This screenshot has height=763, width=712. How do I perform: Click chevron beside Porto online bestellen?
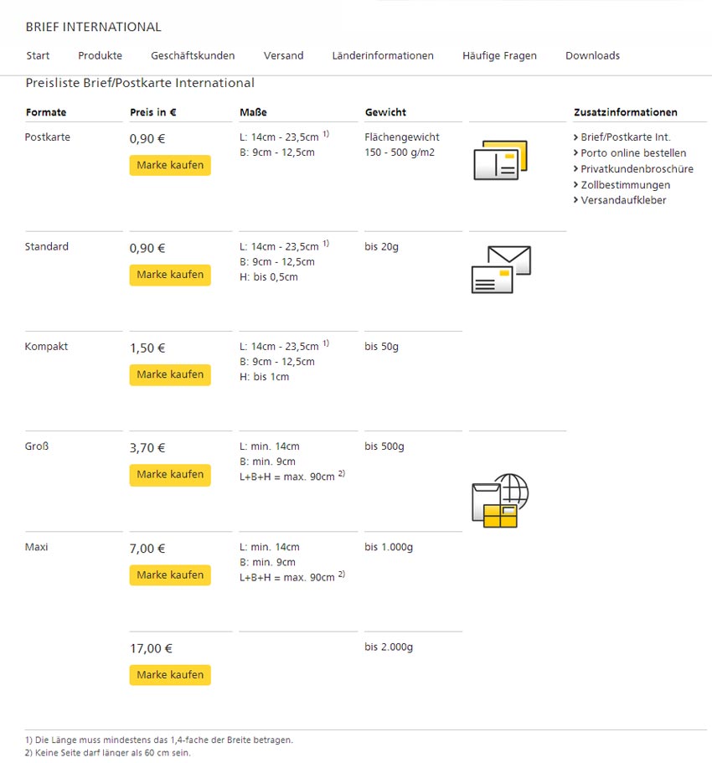(575, 152)
